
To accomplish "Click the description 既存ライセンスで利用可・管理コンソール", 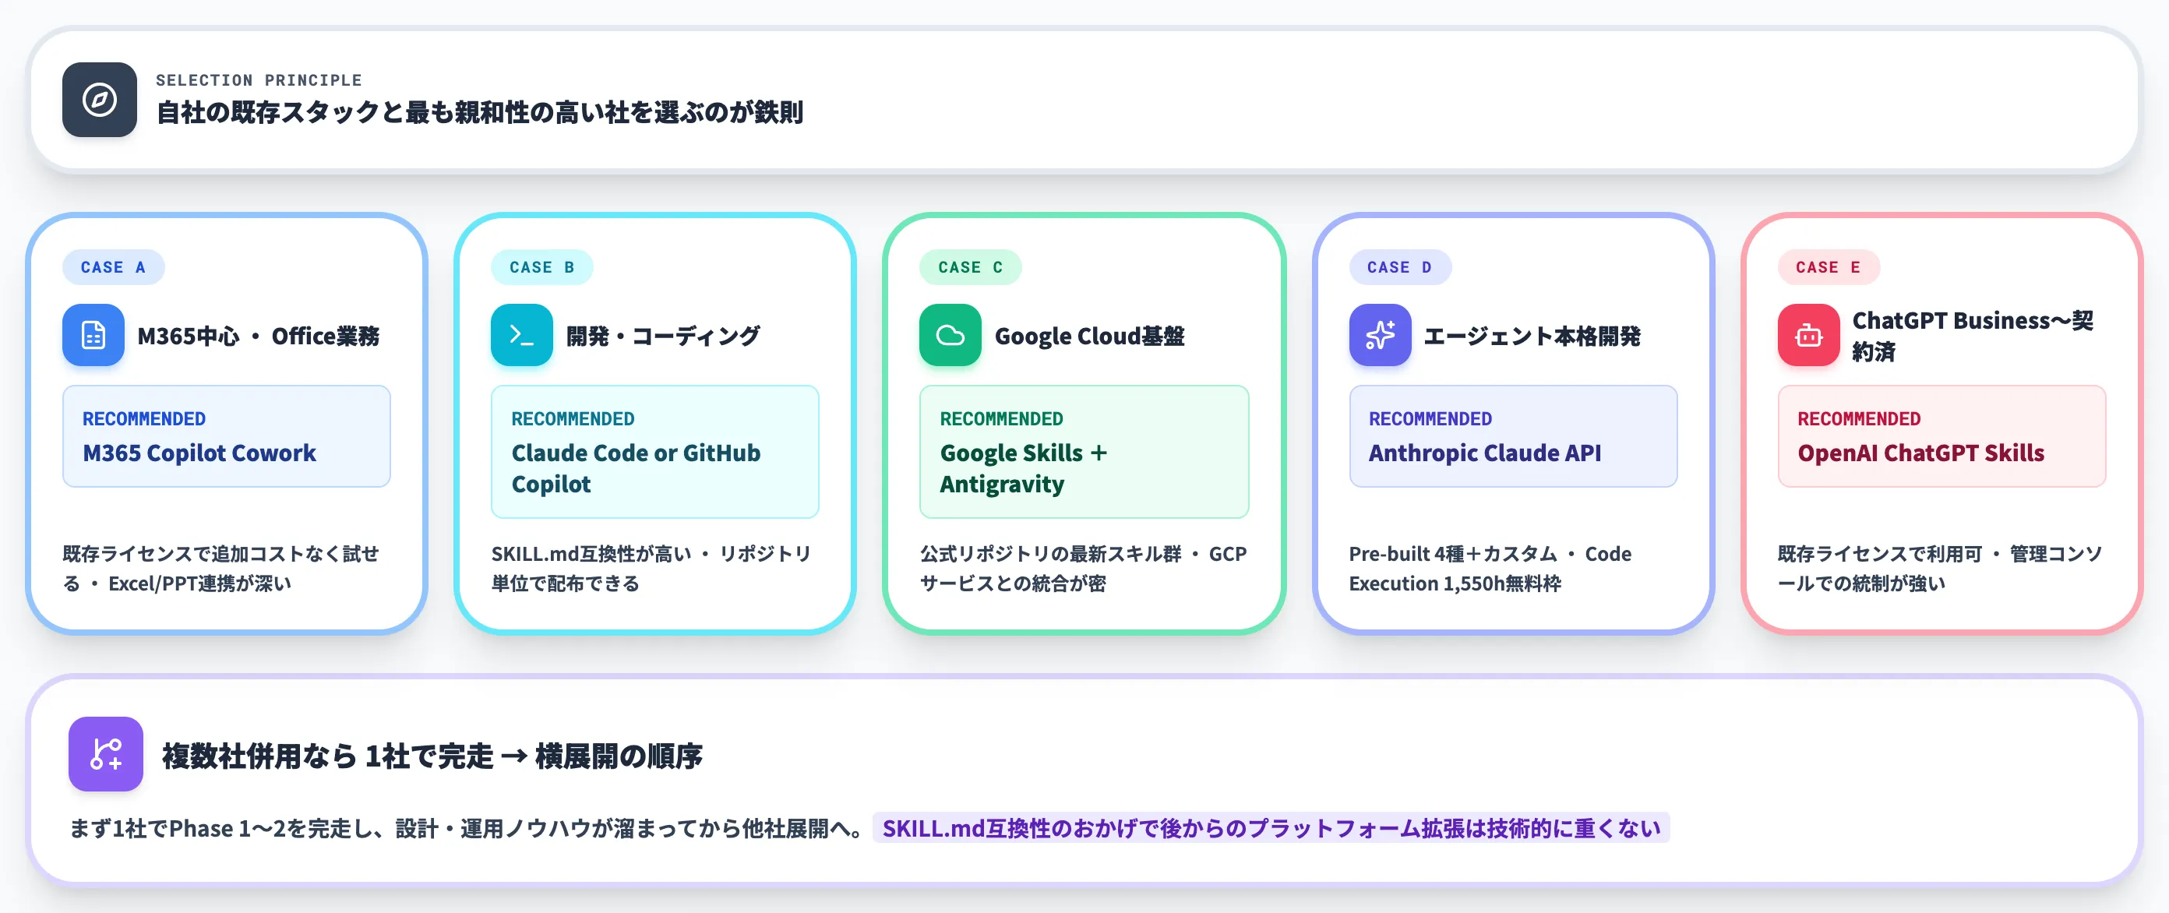I will (x=1940, y=569).
